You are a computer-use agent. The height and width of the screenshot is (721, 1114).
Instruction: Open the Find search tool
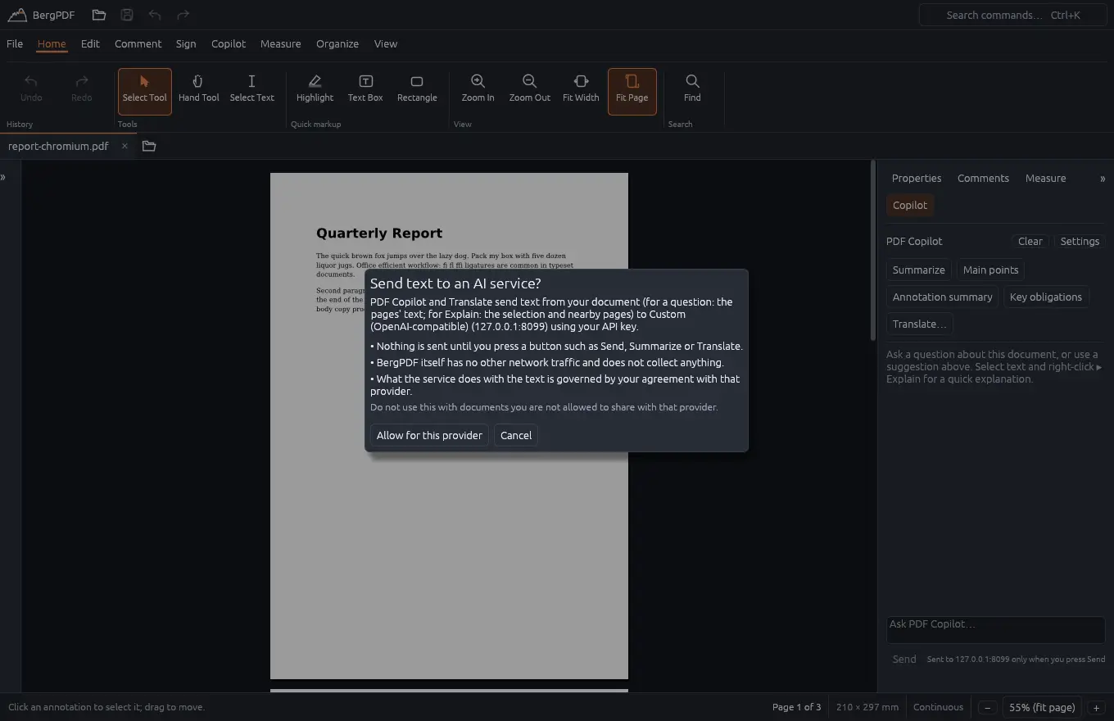point(692,91)
